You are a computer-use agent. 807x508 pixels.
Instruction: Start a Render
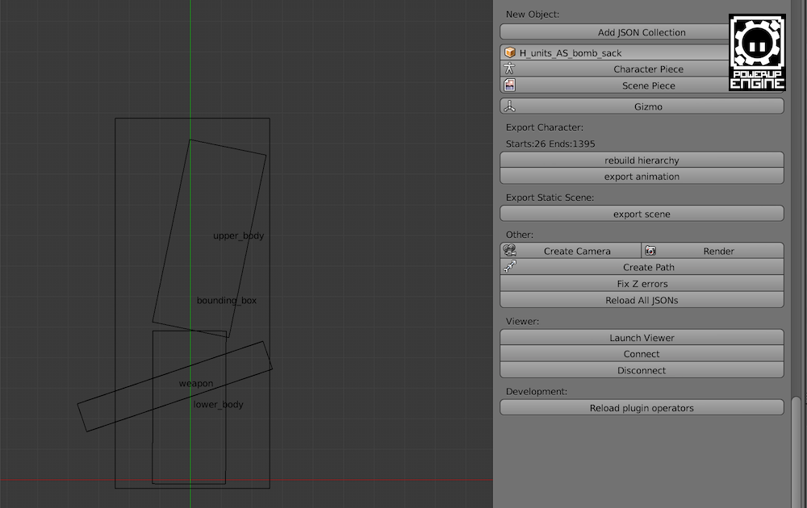pos(713,251)
